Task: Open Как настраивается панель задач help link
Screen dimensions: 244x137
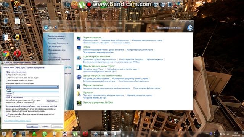Action: coord(18,121)
